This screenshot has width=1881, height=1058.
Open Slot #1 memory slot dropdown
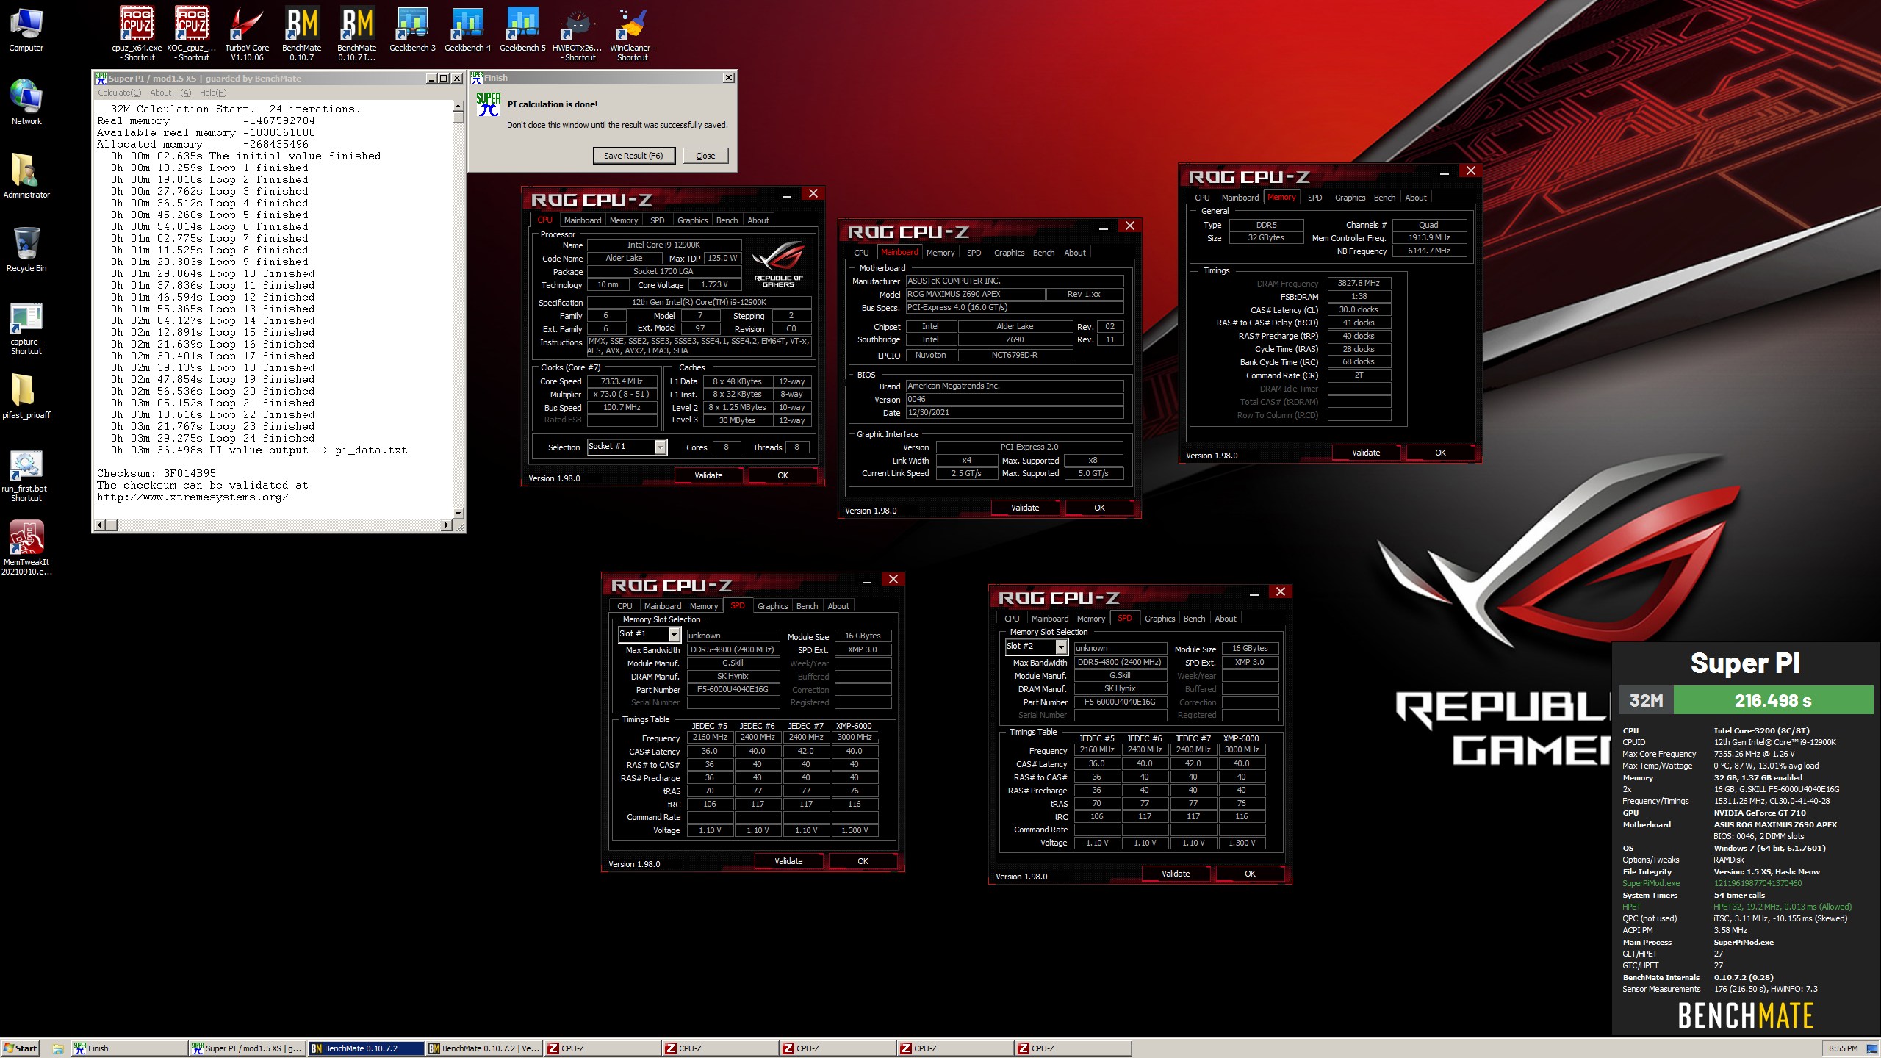[x=674, y=634]
